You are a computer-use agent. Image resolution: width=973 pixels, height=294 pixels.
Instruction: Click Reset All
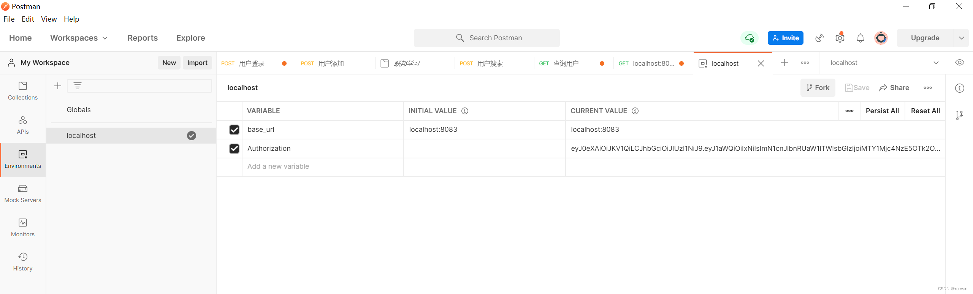(925, 111)
